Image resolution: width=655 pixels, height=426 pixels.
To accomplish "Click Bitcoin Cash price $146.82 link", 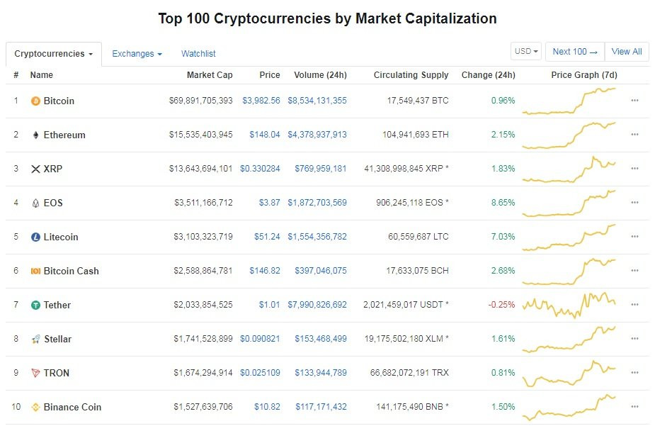I will point(264,271).
